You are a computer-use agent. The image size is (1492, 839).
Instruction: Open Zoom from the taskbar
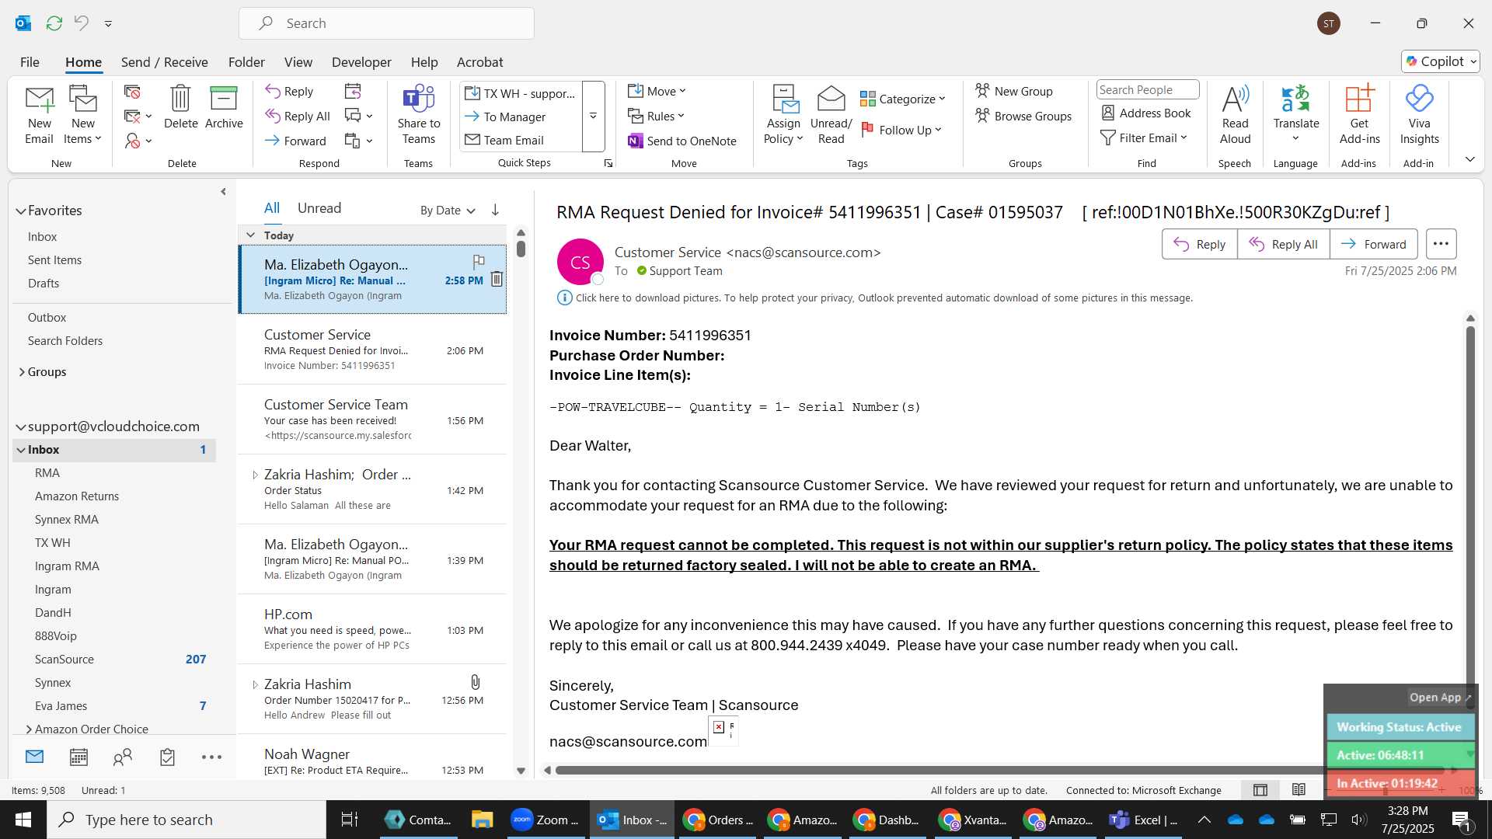[546, 820]
